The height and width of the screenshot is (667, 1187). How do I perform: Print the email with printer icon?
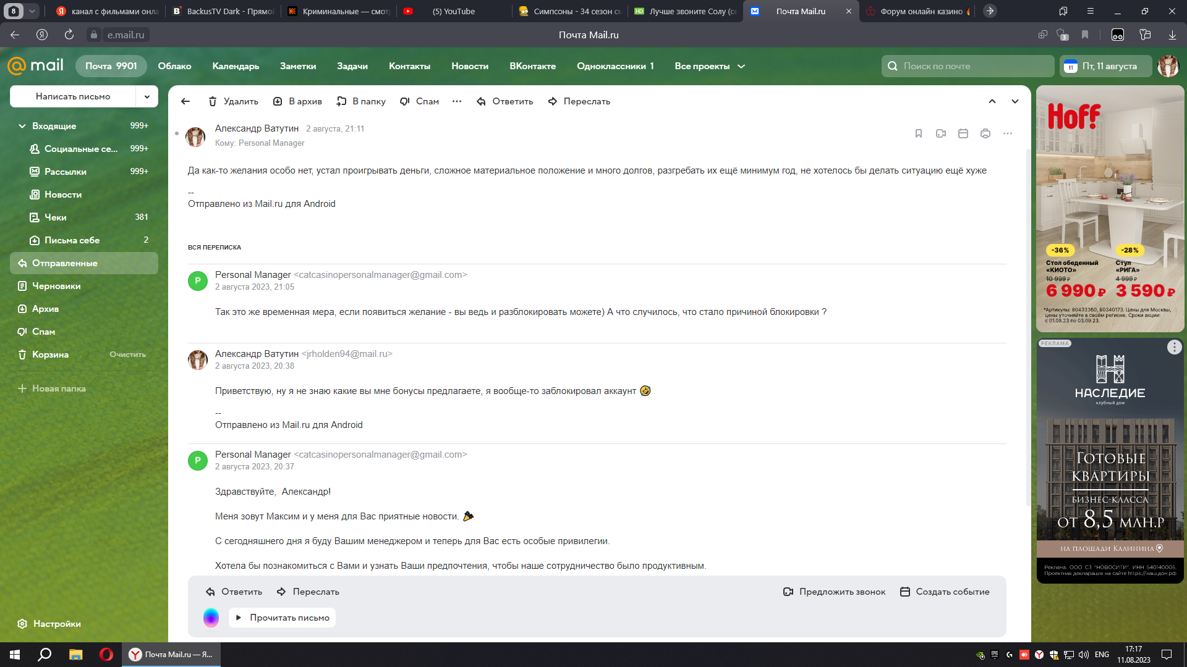(x=985, y=133)
